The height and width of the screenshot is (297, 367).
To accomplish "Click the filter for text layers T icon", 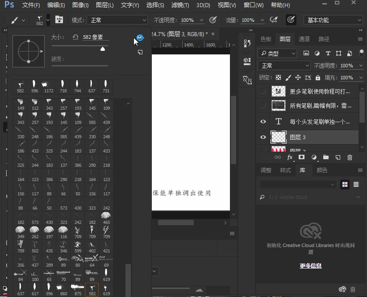I will pos(329,53).
